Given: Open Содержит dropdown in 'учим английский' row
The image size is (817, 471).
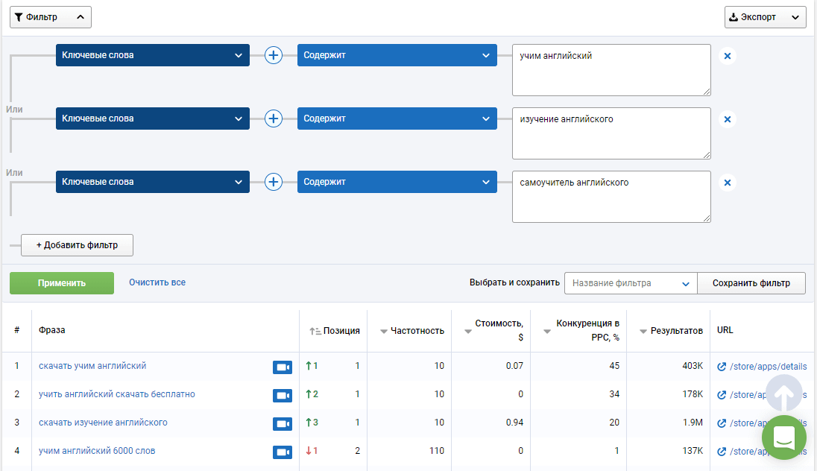Looking at the screenshot, I should pyautogui.click(x=397, y=55).
